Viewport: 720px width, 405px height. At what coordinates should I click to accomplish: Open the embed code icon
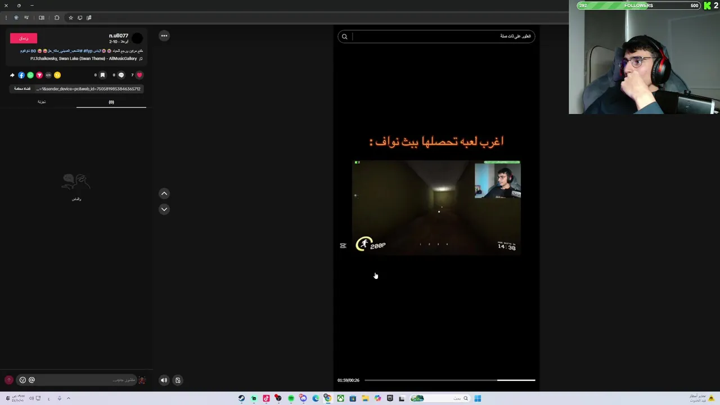48,75
